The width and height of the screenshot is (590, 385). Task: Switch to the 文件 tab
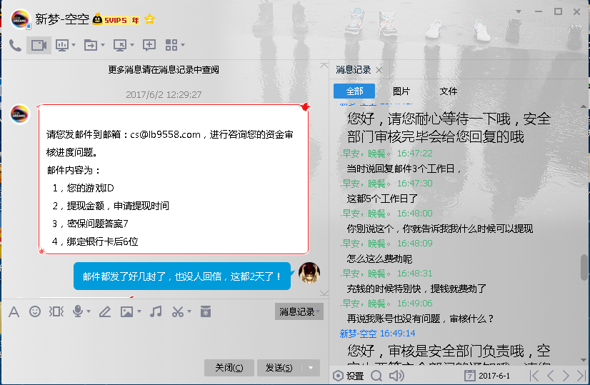point(449,91)
